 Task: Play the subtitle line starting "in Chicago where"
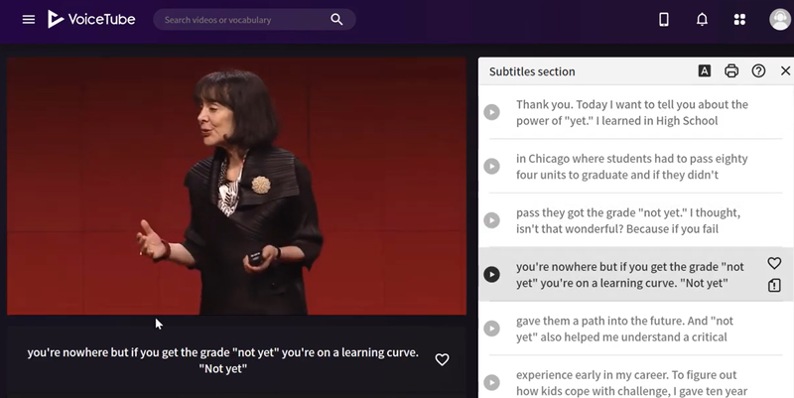point(491,166)
